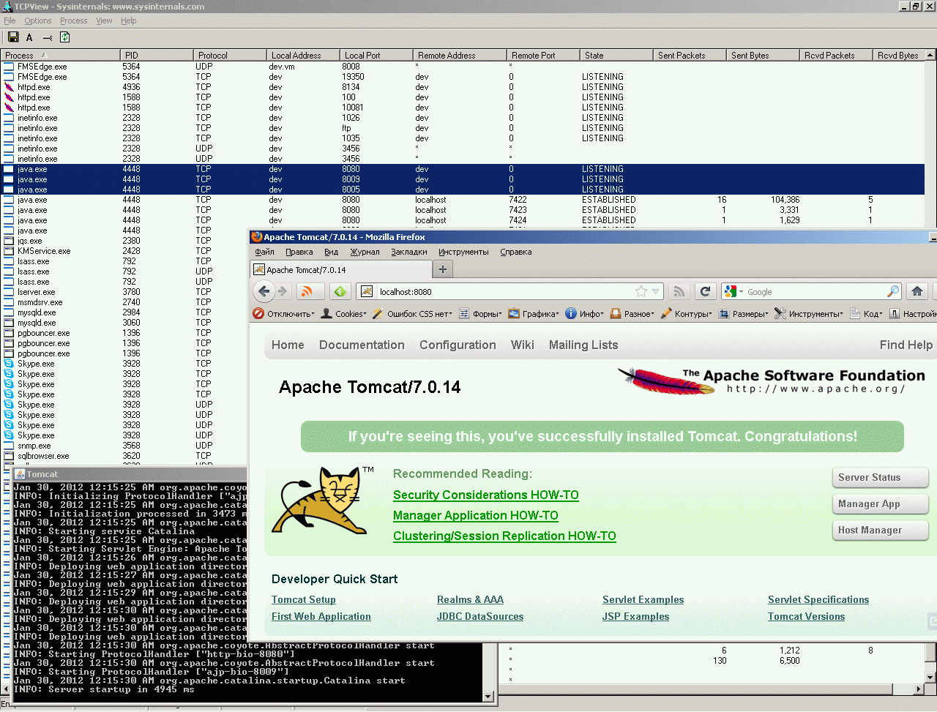Screen dimensions: 937x712
Task: Open the Формы dropdown menu
Action: pos(480,314)
